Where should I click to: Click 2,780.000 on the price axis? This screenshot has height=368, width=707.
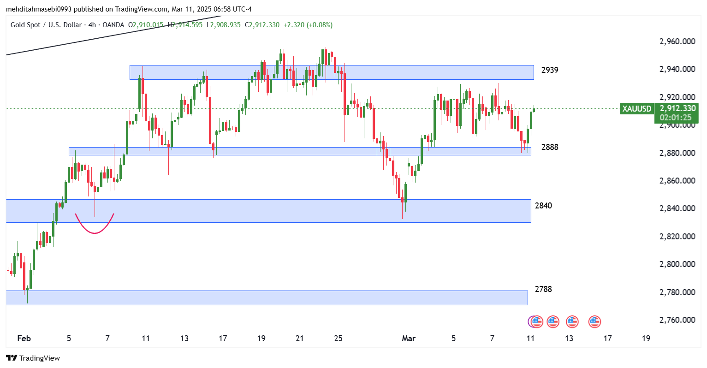point(677,292)
